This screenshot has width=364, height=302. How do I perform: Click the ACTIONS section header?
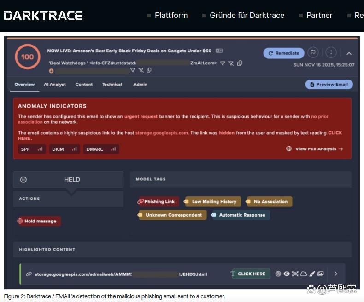click(29, 199)
